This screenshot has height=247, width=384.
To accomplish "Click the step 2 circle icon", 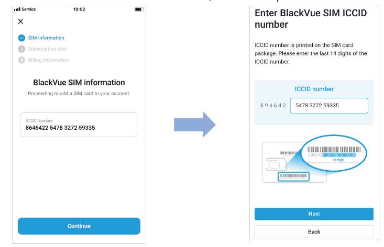I will 21,49.
